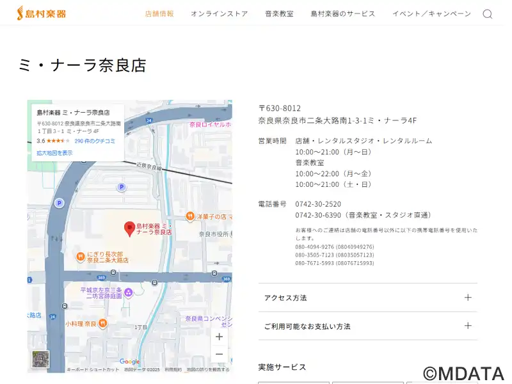Image resolution: width=512 pixels, height=384 pixels.
Task: Switch map to satellite view thumbnail
Action: click(x=40, y=359)
